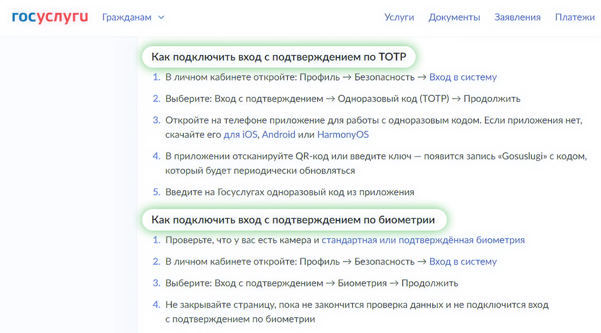Screen dimensions: 601x333
Task: Click text Проверьте, что у вас есть камера
Action: click(242, 240)
